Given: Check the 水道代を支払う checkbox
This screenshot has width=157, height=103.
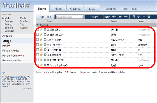Looking at the screenshot, I should coord(38,34).
